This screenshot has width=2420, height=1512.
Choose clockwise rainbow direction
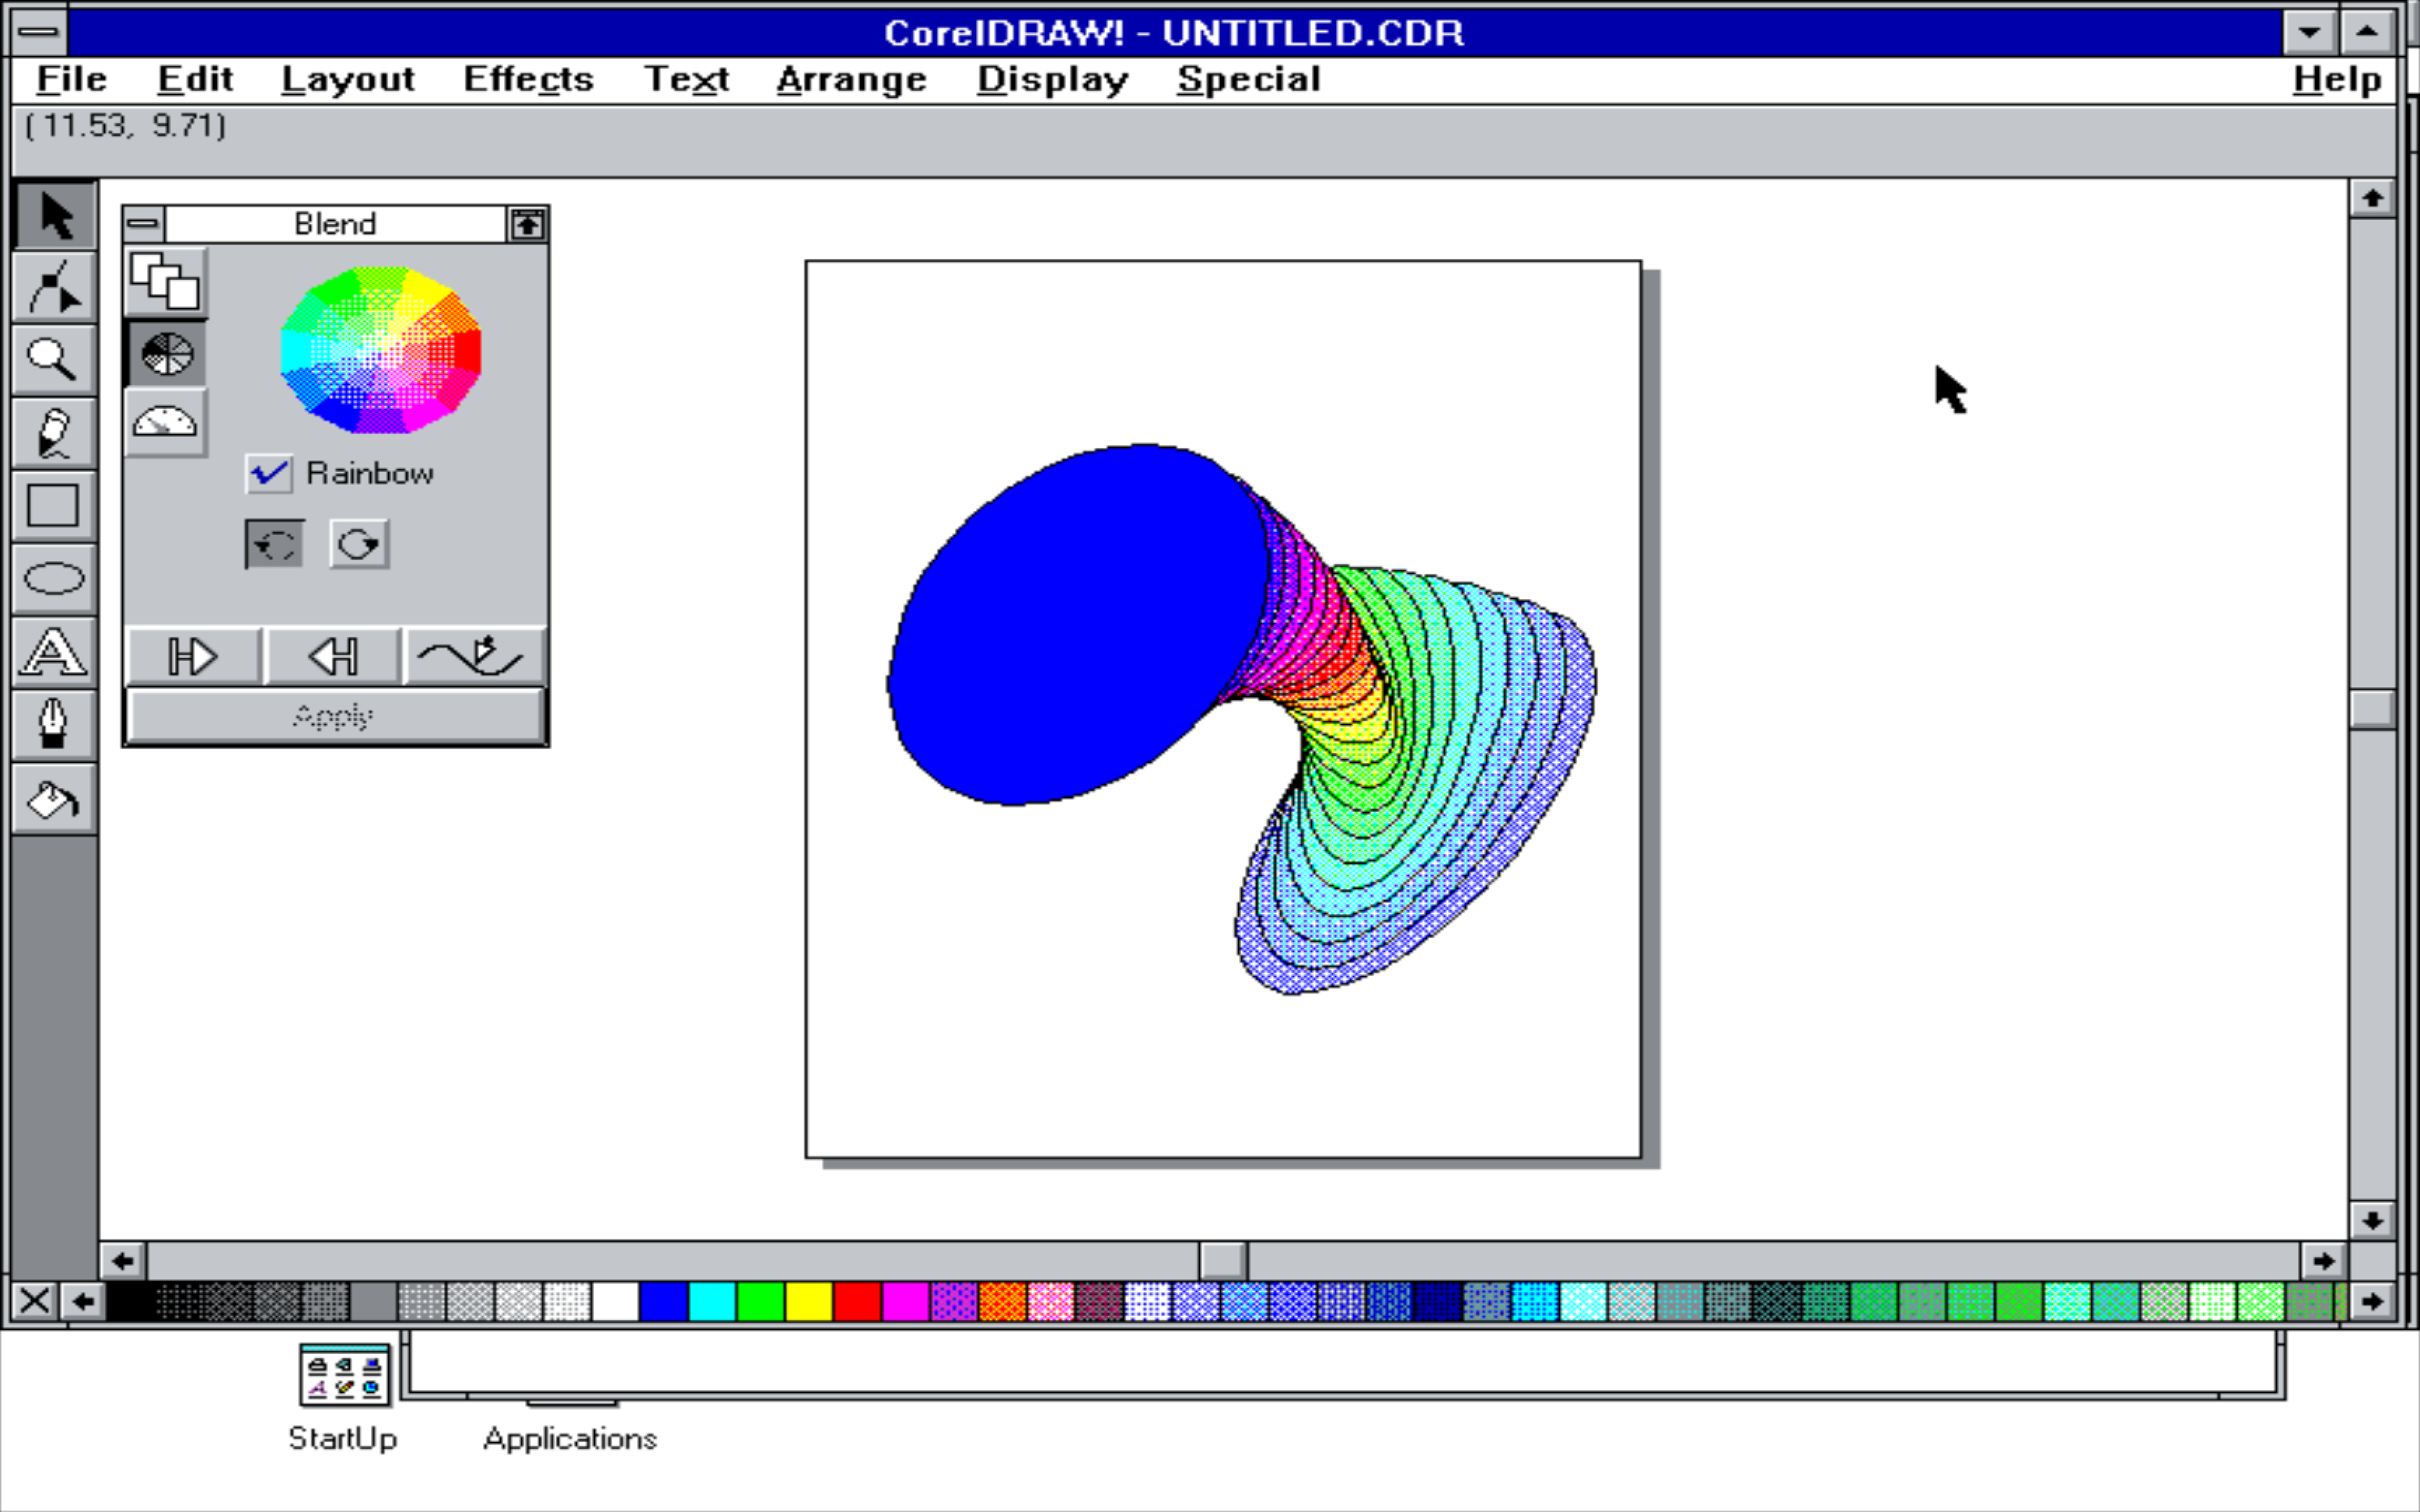tap(359, 544)
